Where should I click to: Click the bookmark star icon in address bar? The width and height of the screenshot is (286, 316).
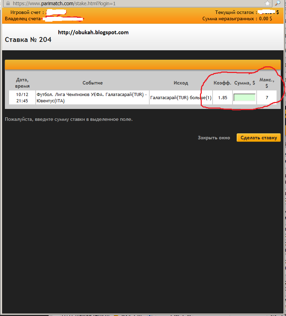[267, 3]
